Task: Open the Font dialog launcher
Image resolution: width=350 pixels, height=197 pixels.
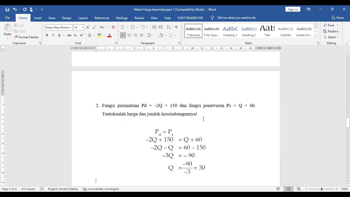Action: click(116, 43)
